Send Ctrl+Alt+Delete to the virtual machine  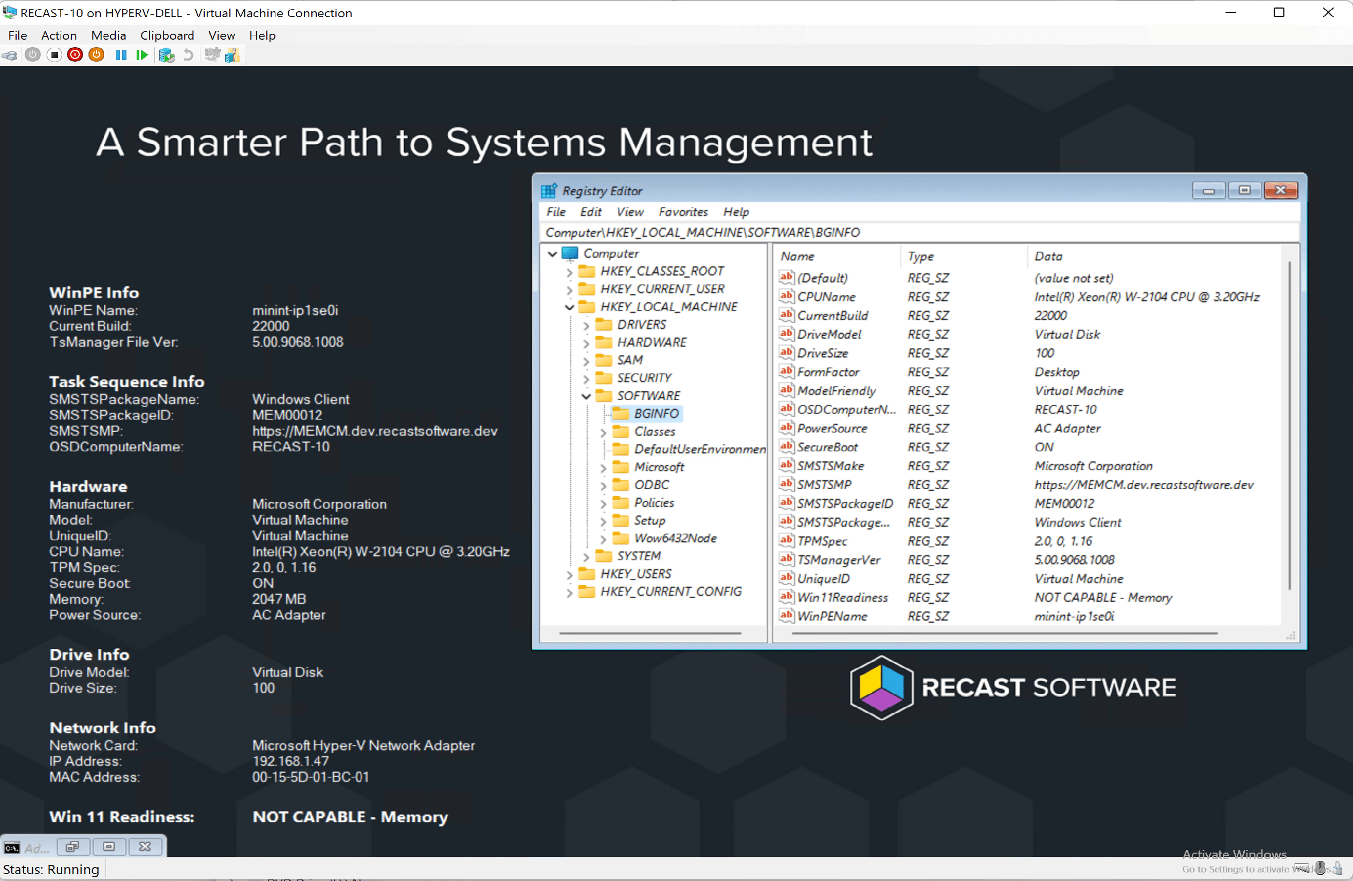tap(10, 55)
